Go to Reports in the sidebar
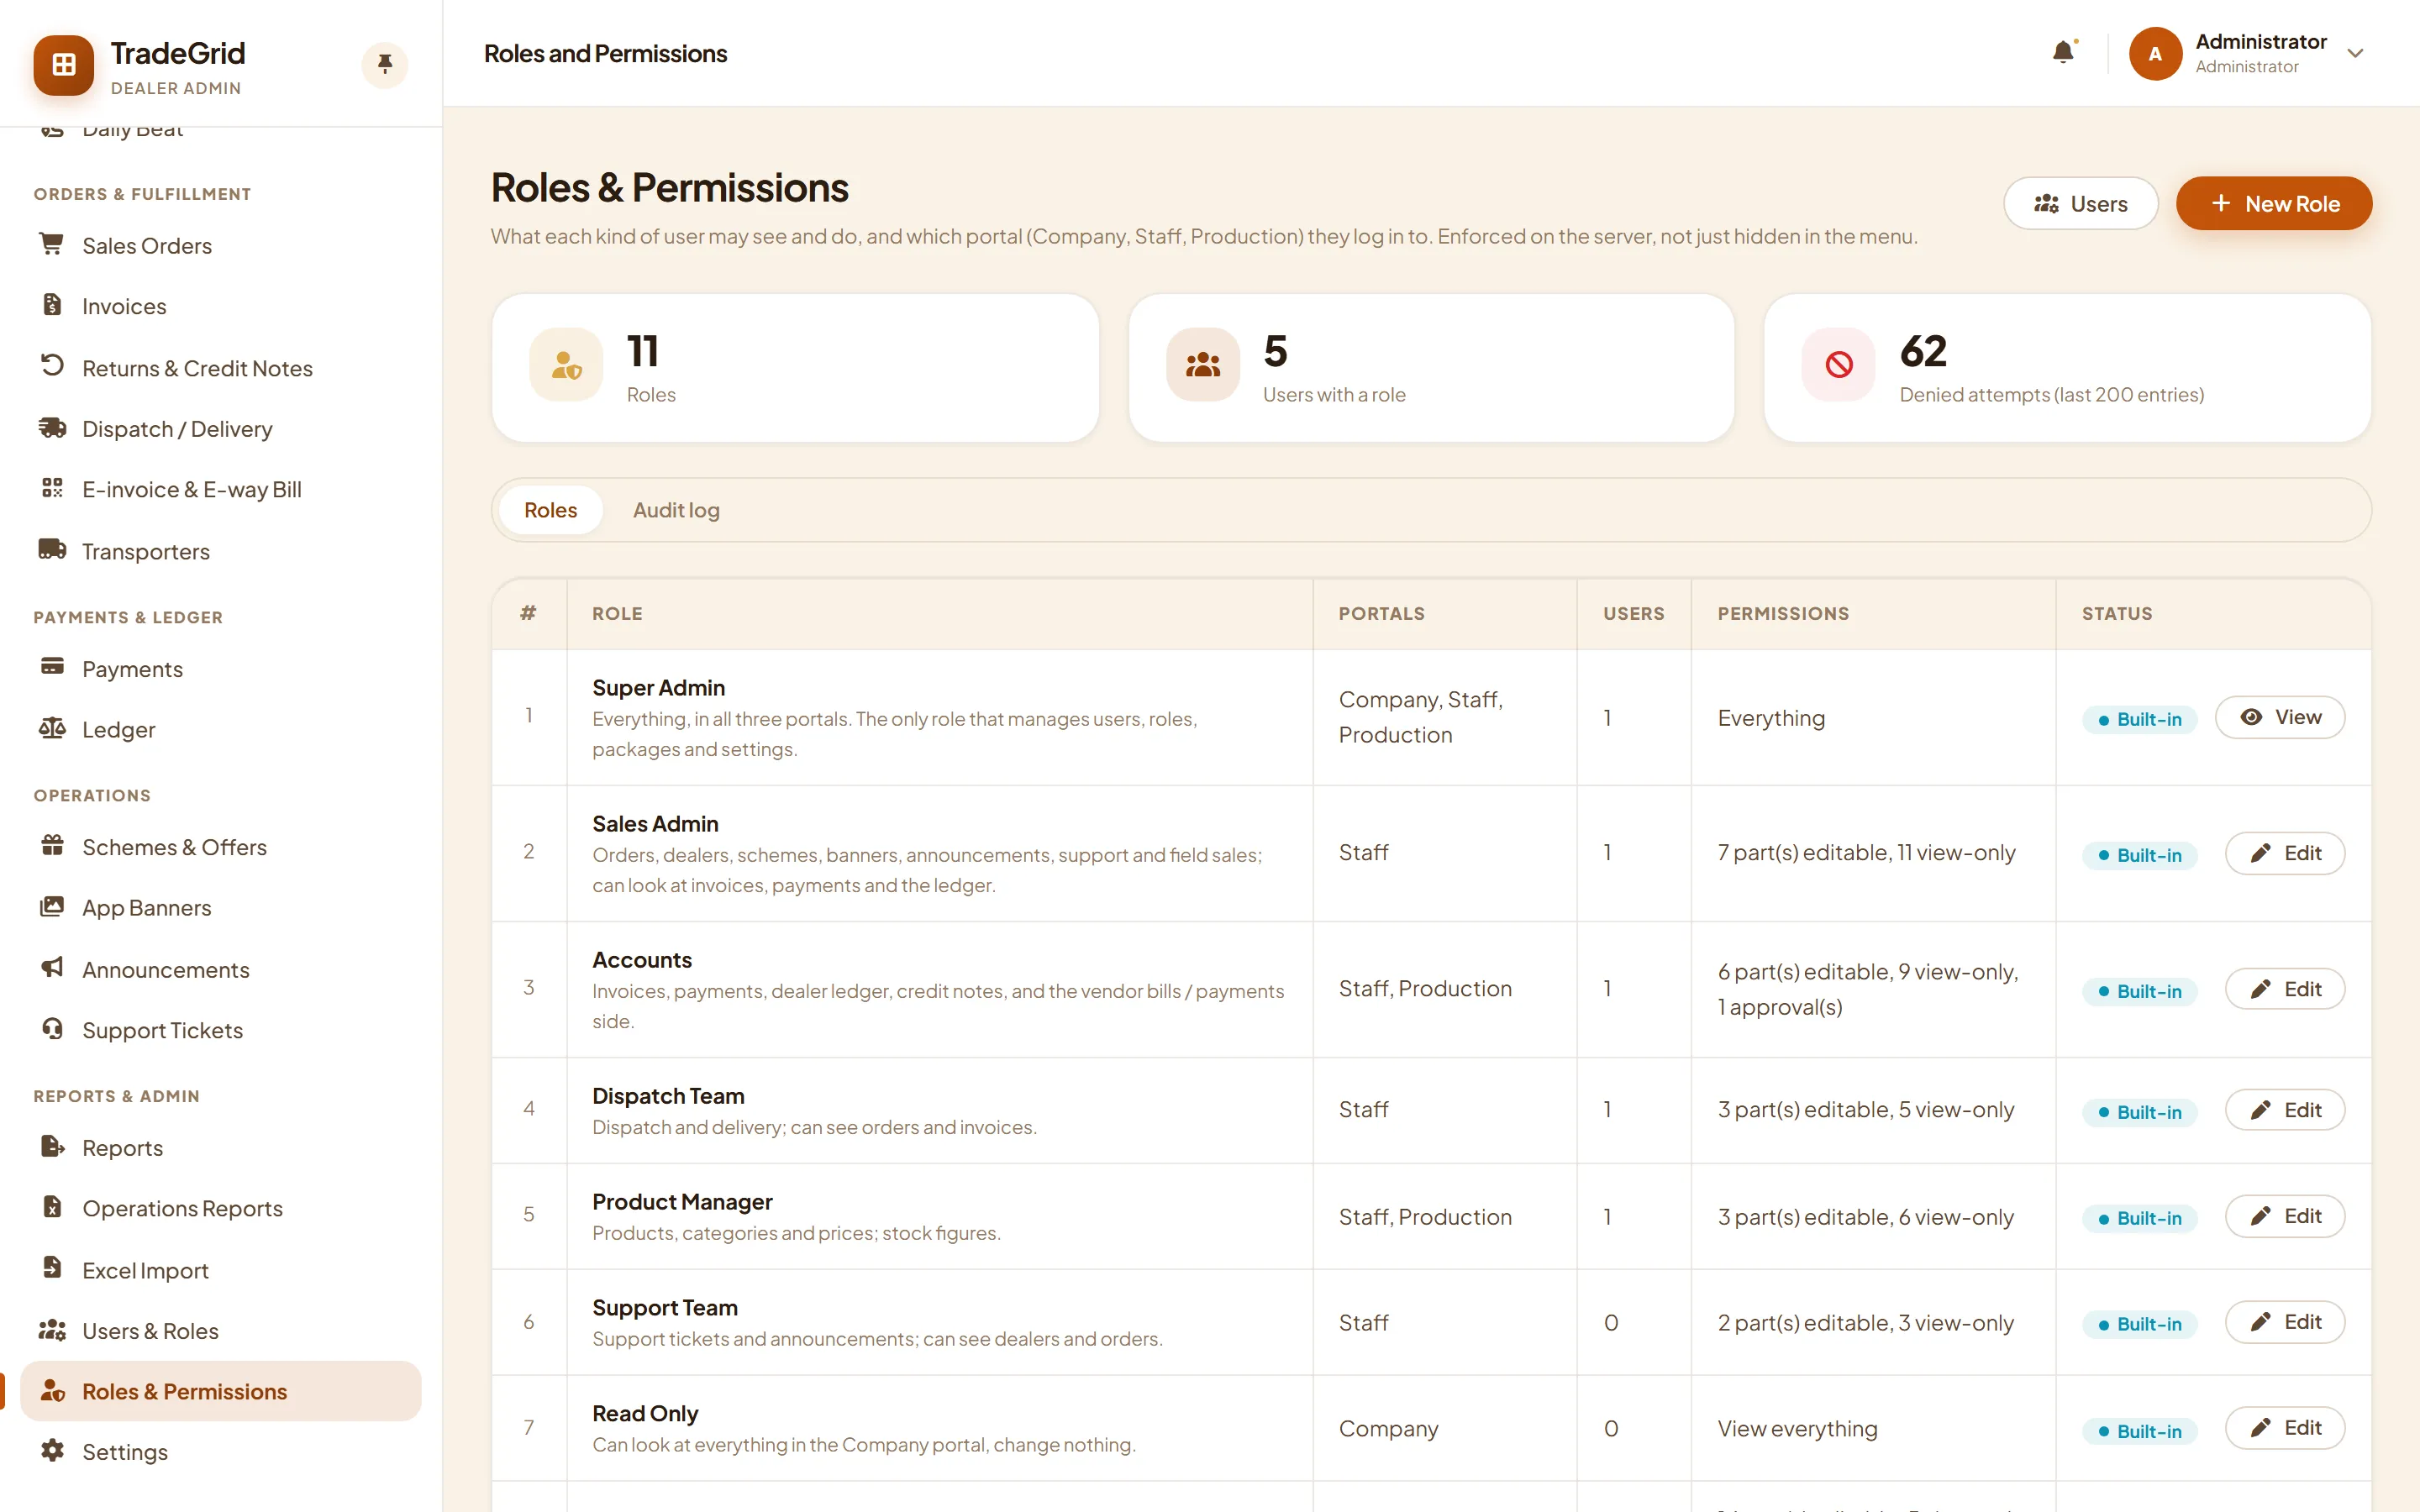 click(220, 1147)
